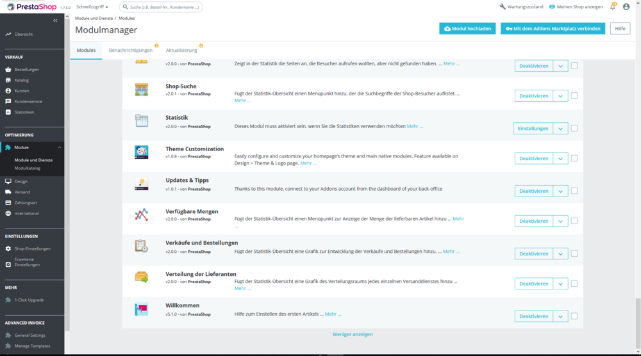Viewport: 641px width, 356px height.
Task: Open notifications bell icon
Action: pos(613,6)
